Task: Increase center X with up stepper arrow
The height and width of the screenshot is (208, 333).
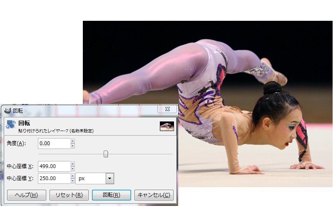Action: (x=73, y=164)
